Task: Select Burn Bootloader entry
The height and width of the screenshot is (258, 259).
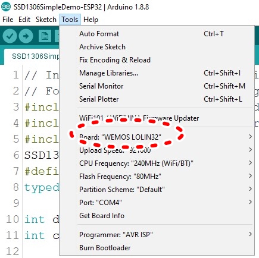Action: (x=157, y=248)
